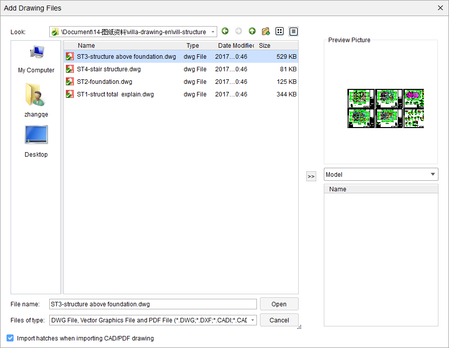Open the zhangqe user folder
Screen dimensions: 449x348
tap(36, 100)
